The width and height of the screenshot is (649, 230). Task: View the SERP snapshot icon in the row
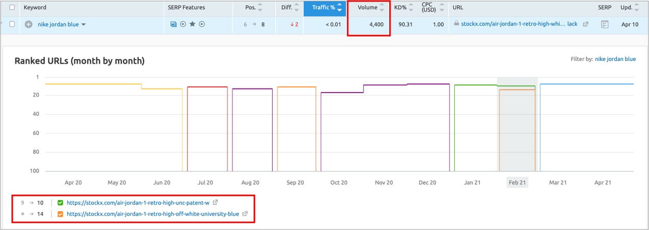click(x=605, y=24)
